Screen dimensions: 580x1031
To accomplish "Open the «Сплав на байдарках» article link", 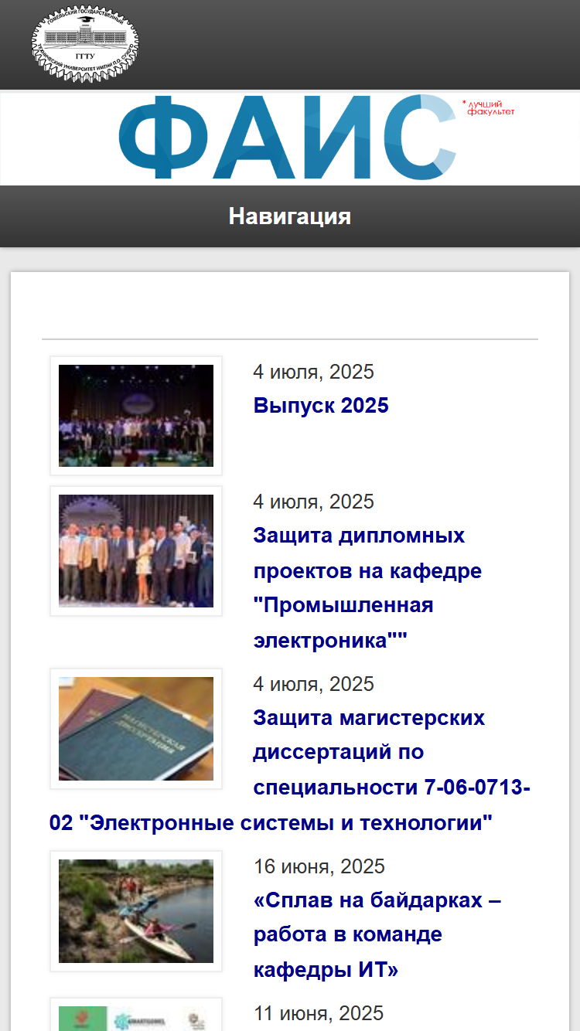I will [x=377, y=934].
